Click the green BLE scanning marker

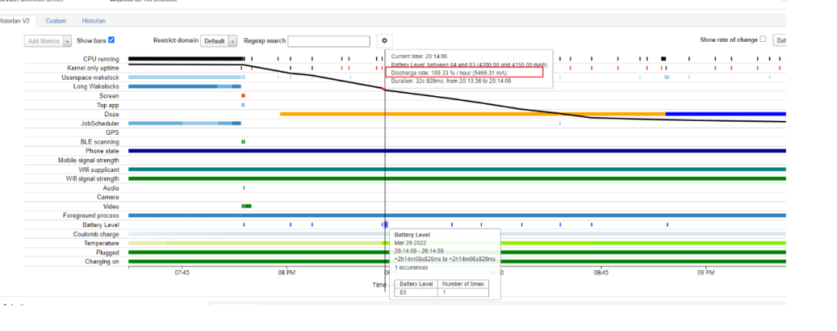tap(243, 142)
